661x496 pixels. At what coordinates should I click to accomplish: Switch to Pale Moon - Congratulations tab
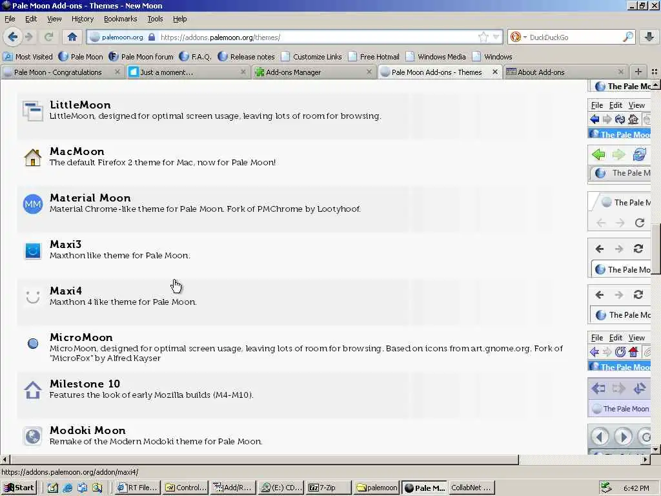(62, 72)
